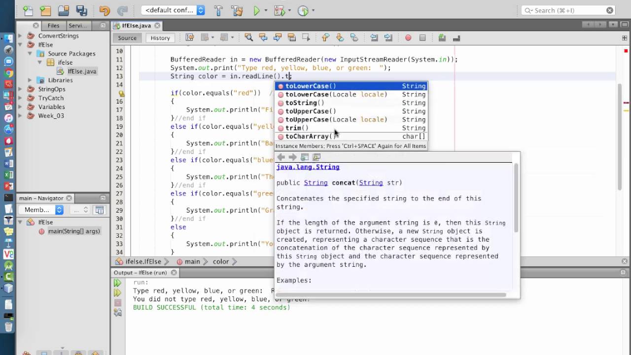The image size is (631, 355).
Task: Click the Uncomment lines icon
Action: coord(456,37)
